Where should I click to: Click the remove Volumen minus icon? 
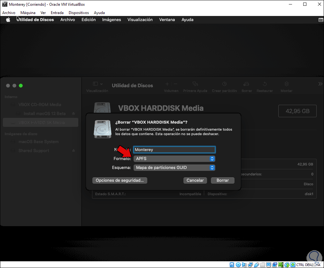[x=175, y=84]
